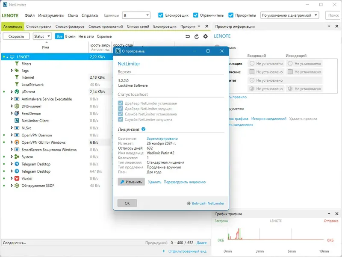Click the System process icon
The image size is (342, 257).
coord(17,157)
